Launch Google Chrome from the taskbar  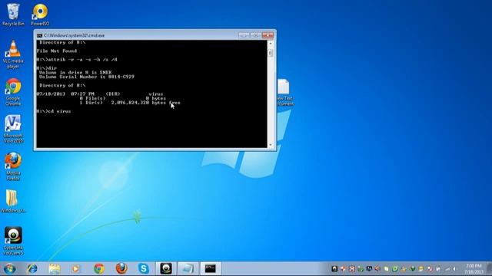click(99, 269)
